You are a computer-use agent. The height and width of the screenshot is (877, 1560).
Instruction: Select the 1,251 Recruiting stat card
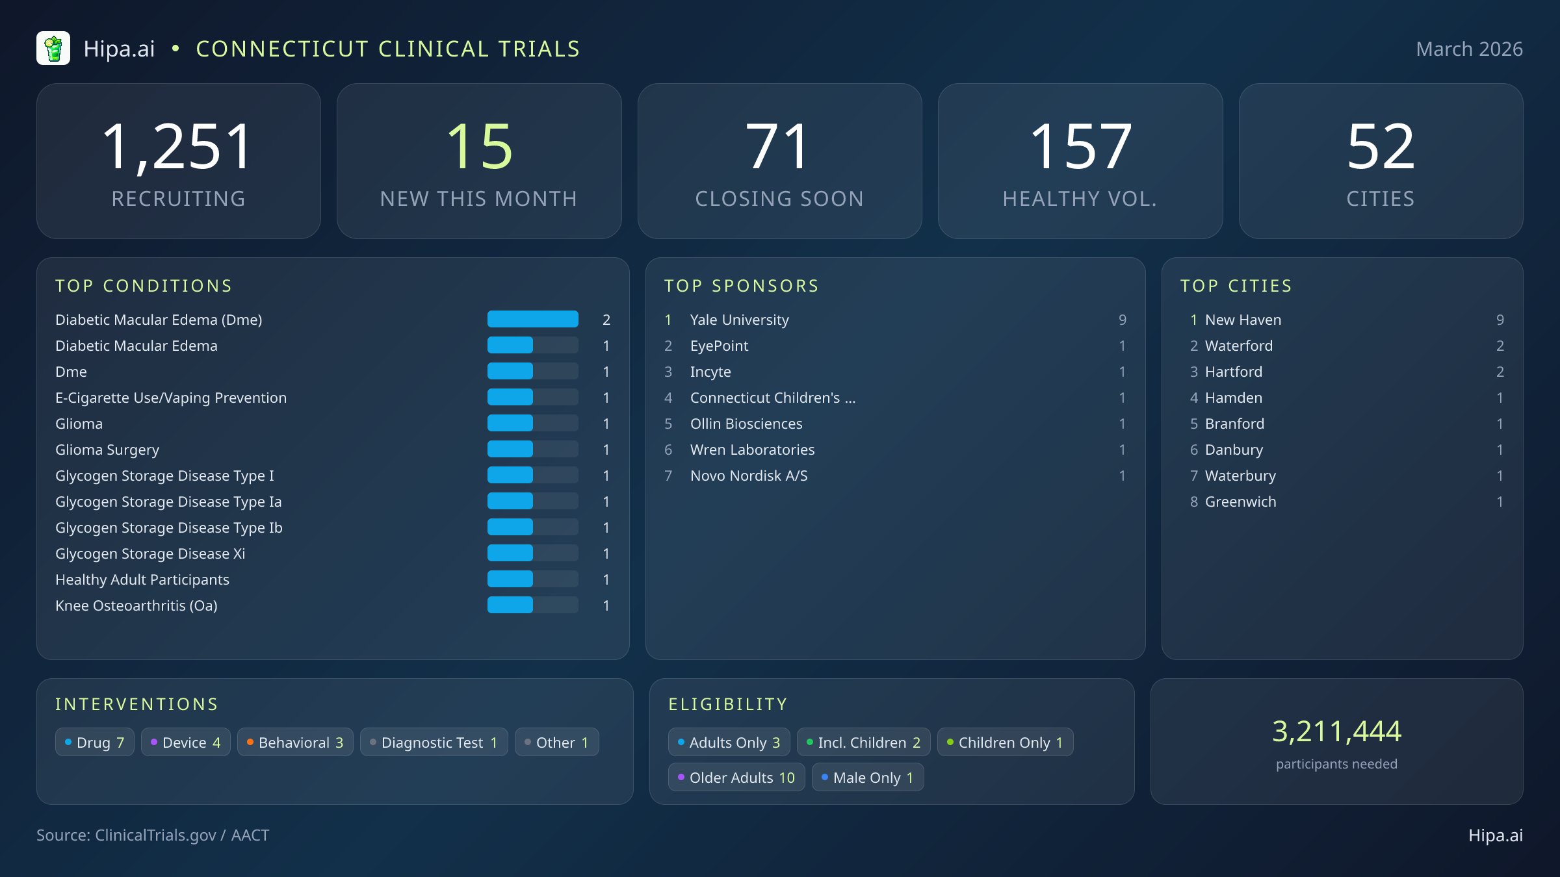(x=179, y=160)
